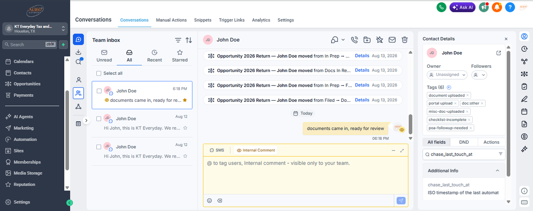Click the new message compose icon
Viewport: 533px width, 211px height.
coord(78,39)
